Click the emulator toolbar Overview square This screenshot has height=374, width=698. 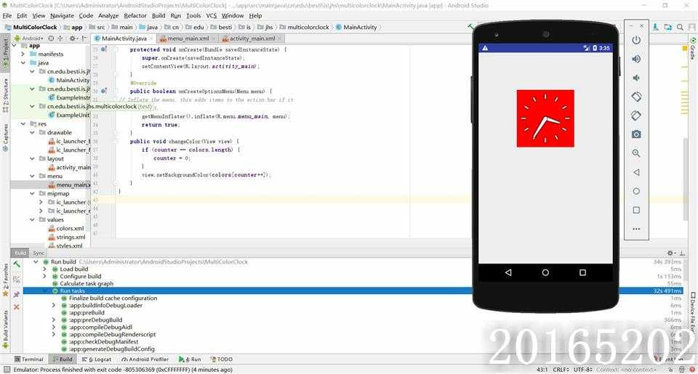636,210
